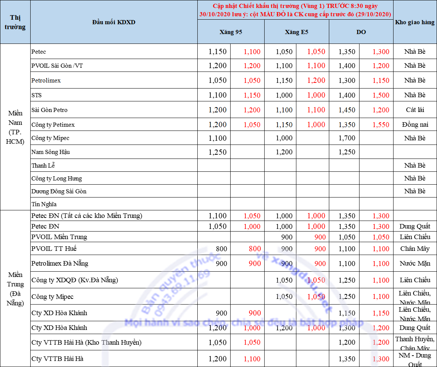437x367 pixels.
Task: Select the STS red DO value 1,500
Action: point(376,95)
